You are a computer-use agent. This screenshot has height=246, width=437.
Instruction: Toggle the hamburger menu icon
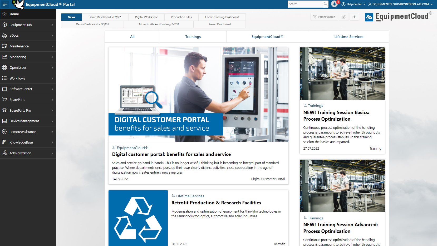pyautogui.click(x=5, y=4)
